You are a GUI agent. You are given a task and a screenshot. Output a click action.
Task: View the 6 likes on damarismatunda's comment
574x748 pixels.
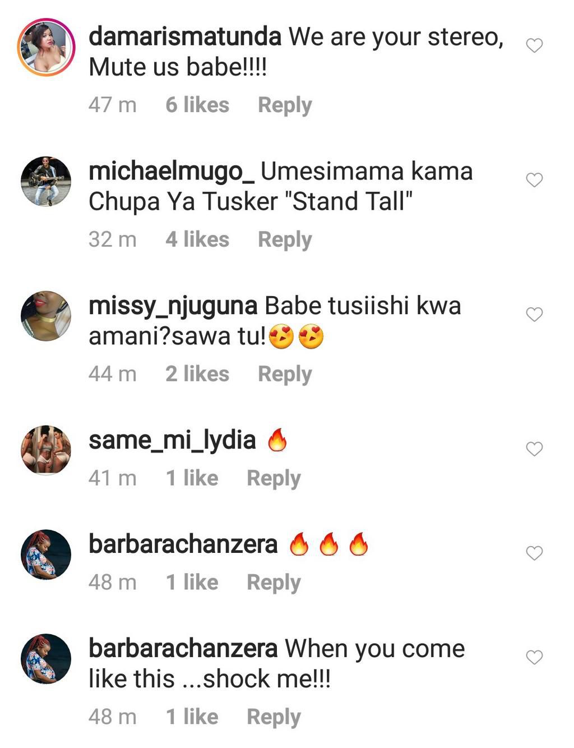pos(197,105)
